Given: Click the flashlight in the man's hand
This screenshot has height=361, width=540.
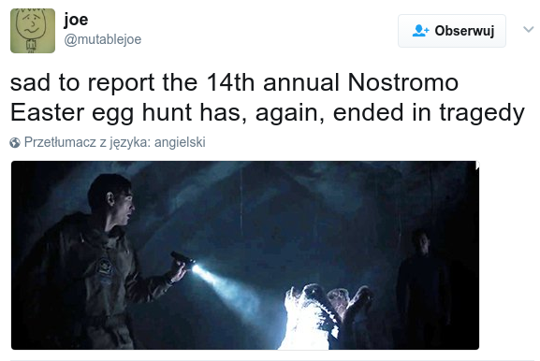Looking at the screenshot, I should (183, 261).
